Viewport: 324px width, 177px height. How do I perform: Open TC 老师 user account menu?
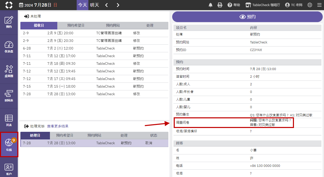294,5
